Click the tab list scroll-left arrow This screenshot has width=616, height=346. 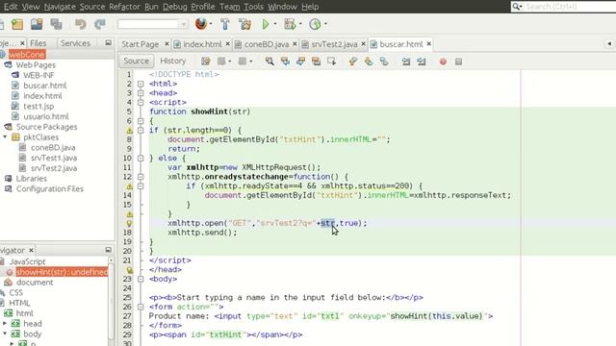pyautogui.click(x=609, y=44)
